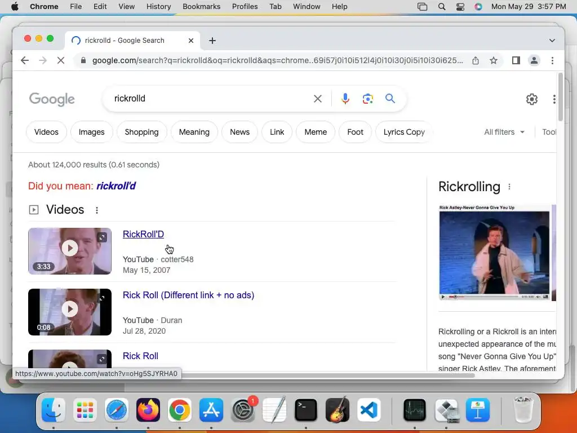Select the Link filter chip
This screenshot has width=577, height=433.
pos(277,132)
